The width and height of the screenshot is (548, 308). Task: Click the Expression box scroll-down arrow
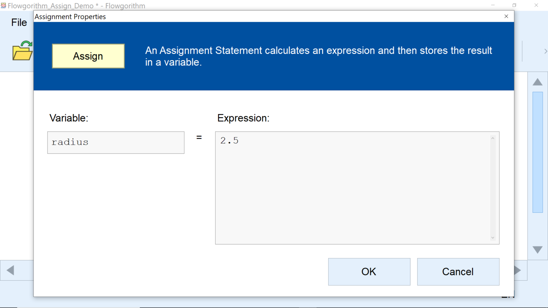tap(493, 237)
